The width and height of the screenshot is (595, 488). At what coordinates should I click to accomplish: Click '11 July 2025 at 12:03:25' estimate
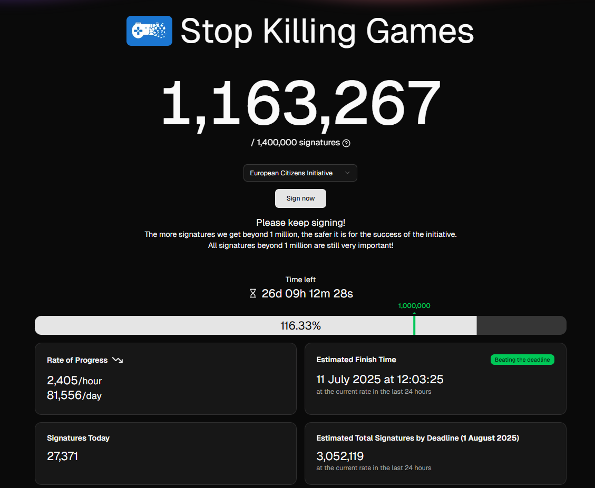pos(380,379)
